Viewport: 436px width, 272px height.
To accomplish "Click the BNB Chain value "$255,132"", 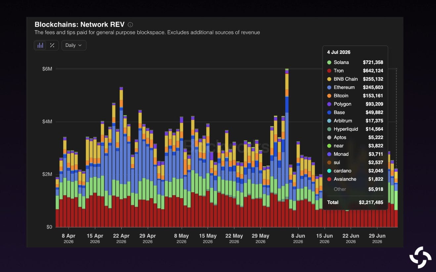I will [x=373, y=79].
